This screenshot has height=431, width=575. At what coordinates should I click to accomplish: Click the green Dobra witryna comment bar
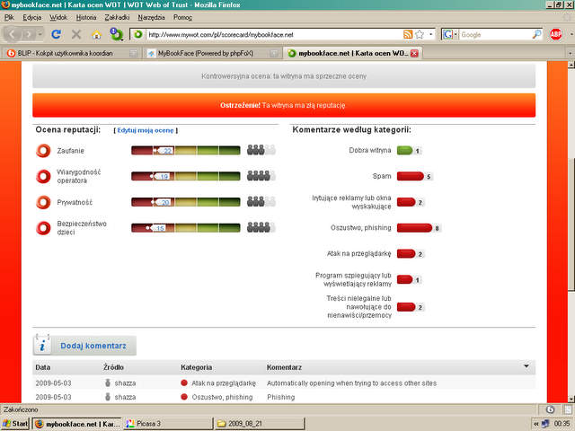coord(405,150)
